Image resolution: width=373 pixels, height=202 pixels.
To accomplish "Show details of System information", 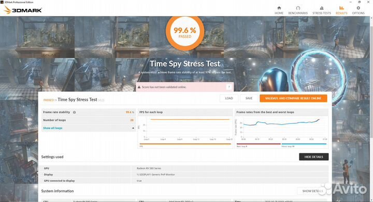I will click(312, 191).
